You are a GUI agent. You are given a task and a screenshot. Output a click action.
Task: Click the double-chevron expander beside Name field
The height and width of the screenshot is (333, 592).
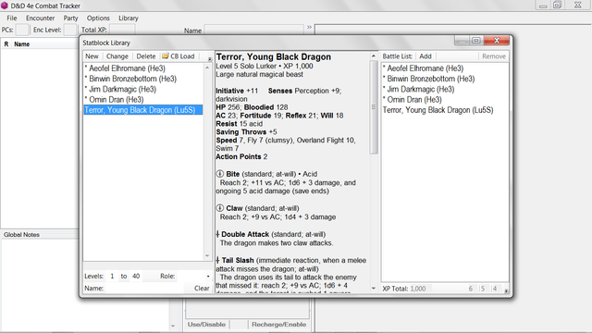pyautogui.click(x=309, y=27)
